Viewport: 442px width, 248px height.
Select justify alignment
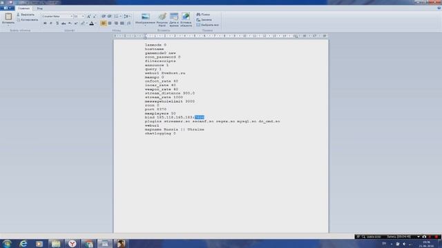pyautogui.click(x=122, y=23)
